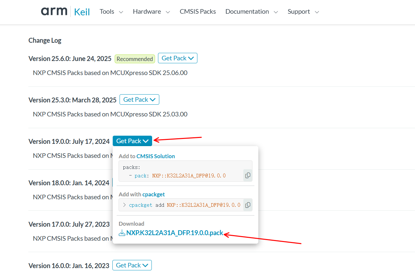Image resolution: width=415 pixels, height=272 pixels.
Task: Click Version 18.0.0: Jan. 14, 2024 heading
Action: coord(69,183)
